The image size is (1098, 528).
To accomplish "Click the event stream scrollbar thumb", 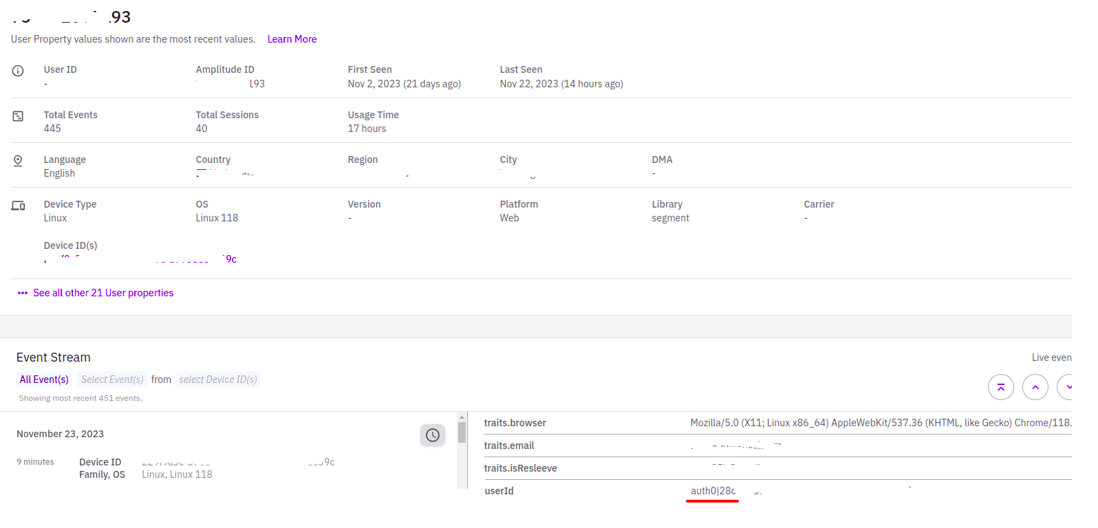I will click(x=462, y=432).
